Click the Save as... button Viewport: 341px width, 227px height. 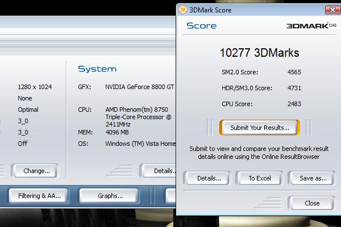[x=312, y=178]
